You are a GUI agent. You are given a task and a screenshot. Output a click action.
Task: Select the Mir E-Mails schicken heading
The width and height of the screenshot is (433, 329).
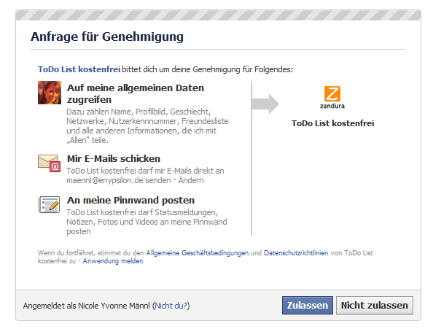[x=114, y=158]
